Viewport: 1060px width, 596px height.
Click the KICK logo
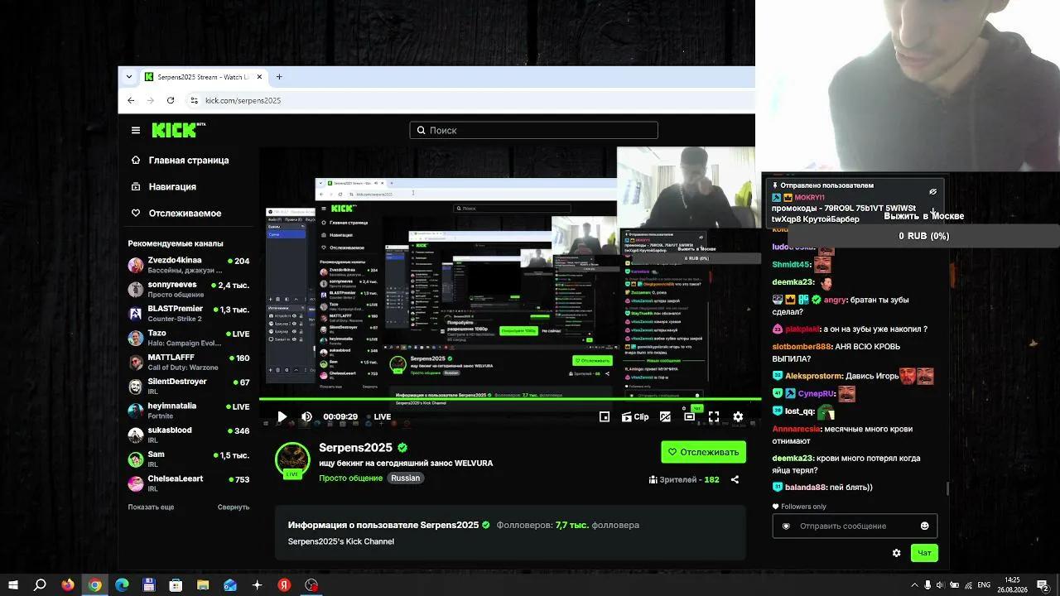coord(177,130)
